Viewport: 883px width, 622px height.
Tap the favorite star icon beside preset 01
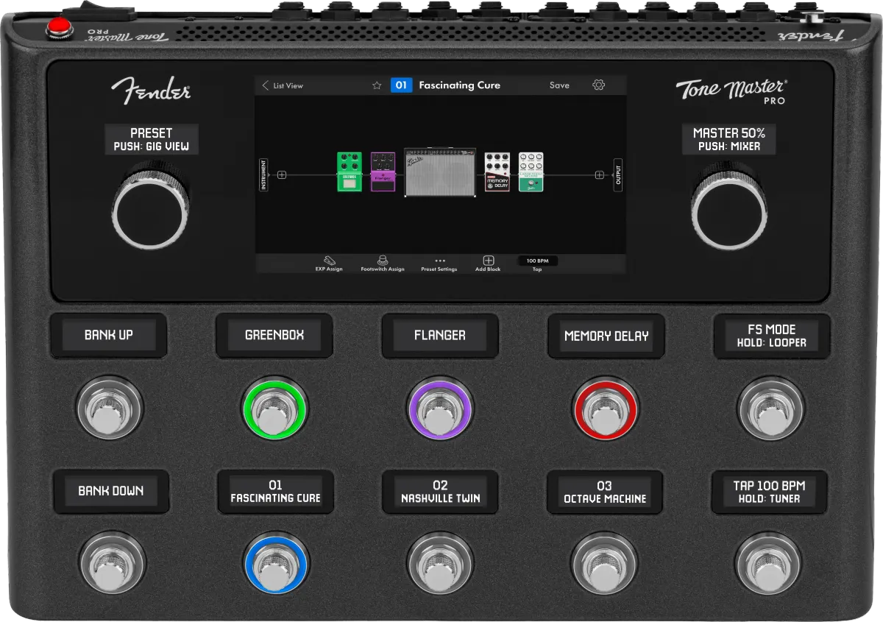[x=377, y=85]
